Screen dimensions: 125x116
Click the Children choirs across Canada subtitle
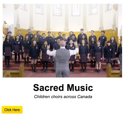coord(63,96)
